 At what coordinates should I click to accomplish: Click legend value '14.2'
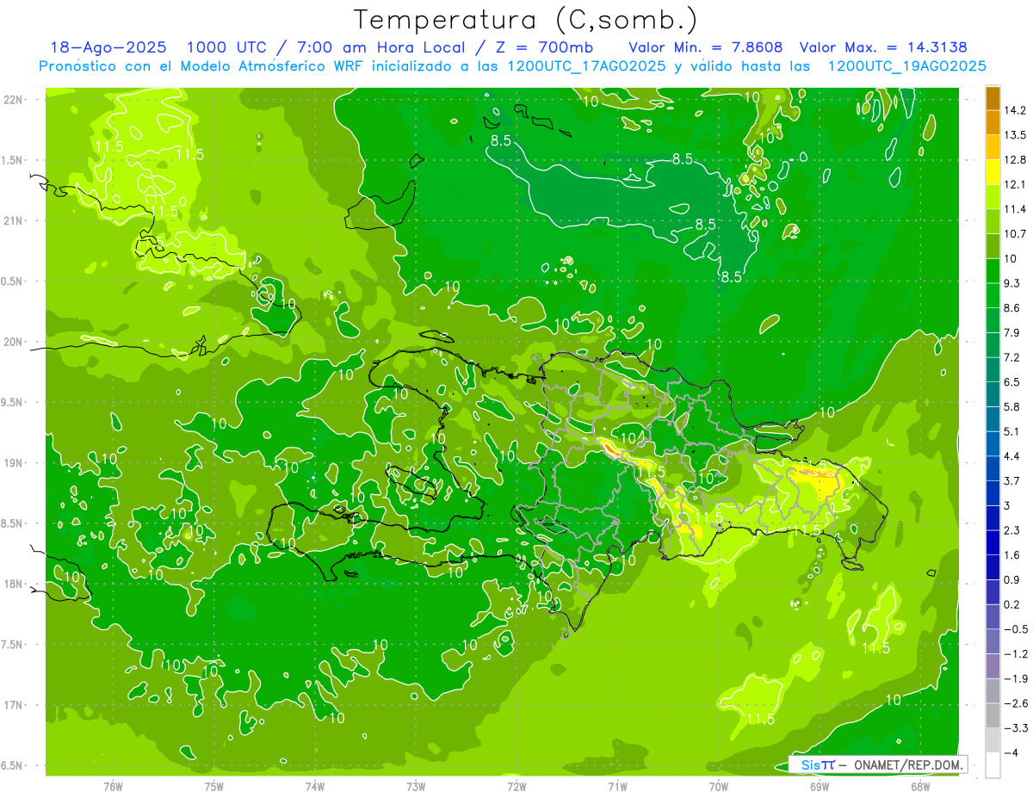pyautogui.click(x=1016, y=110)
